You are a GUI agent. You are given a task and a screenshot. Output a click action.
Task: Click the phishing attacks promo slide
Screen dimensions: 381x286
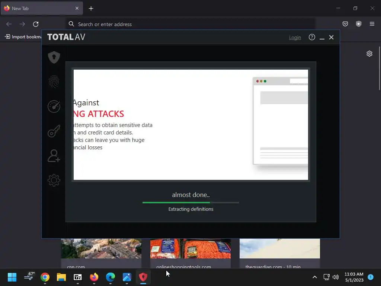click(191, 125)
